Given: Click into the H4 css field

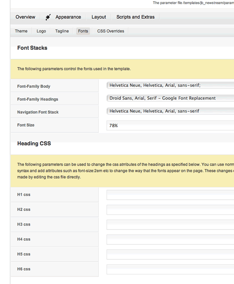Looking at the screenshot, I should [x=170, y=239].
